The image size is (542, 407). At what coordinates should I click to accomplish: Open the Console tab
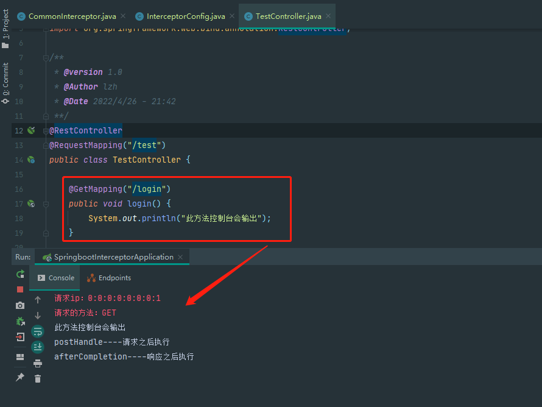coord(55,278)
